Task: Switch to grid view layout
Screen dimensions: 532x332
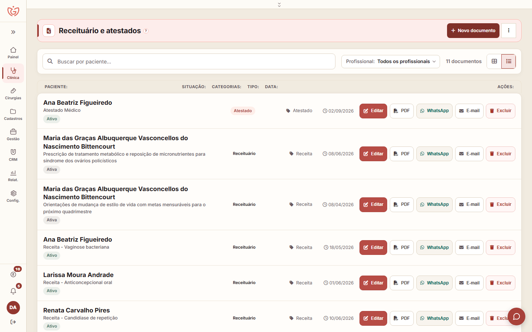Action: tap(494, 61)
